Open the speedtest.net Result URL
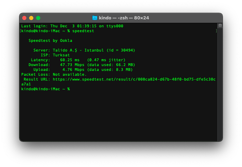 [x=134, y=79]
